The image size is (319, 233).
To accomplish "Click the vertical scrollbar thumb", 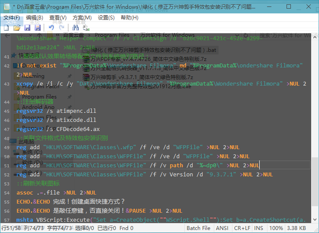I will point(315,182).
